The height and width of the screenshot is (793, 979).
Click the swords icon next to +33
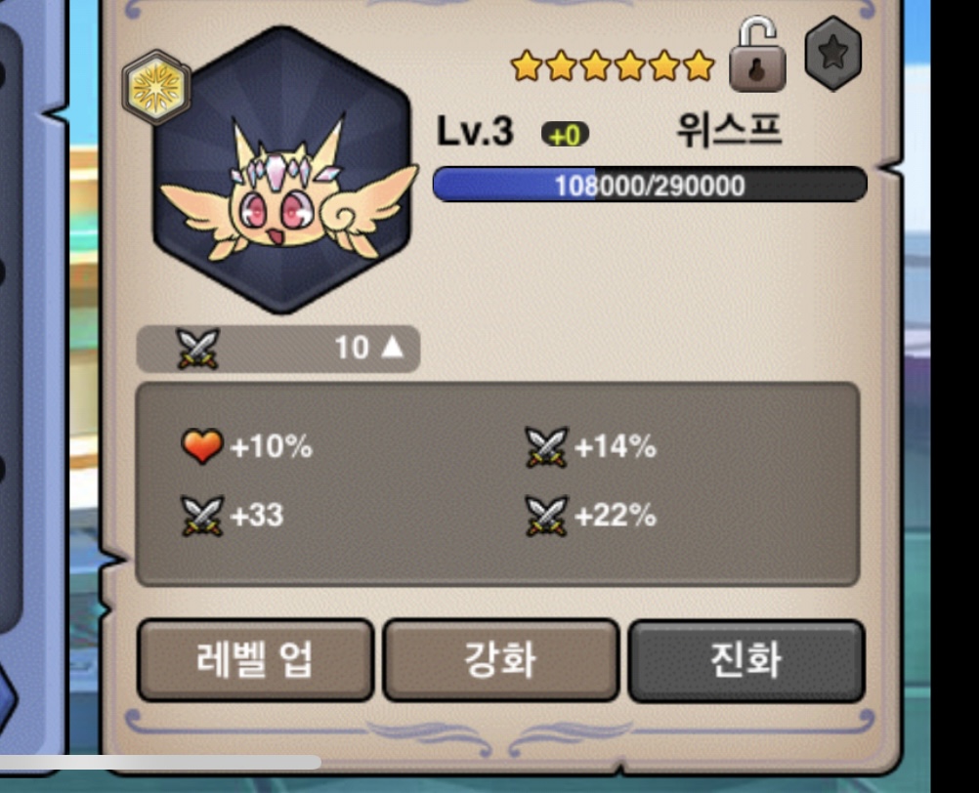201,516
